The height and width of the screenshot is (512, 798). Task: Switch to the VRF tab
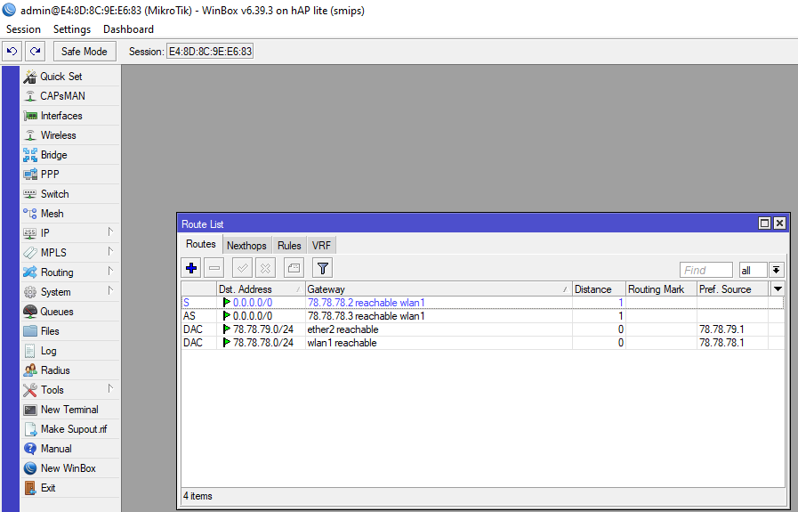coord(322,246)
